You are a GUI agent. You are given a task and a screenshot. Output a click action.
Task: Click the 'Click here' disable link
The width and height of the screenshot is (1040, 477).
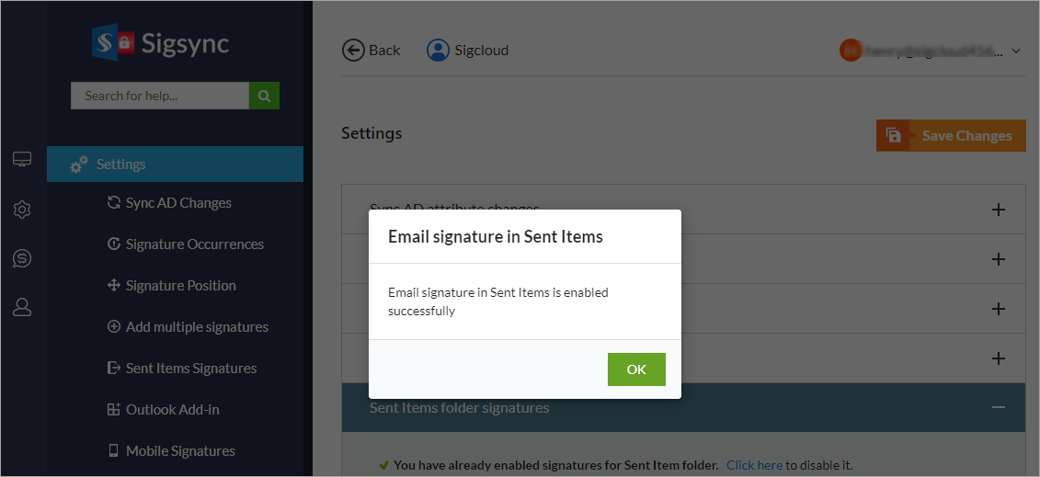[754, 465]
